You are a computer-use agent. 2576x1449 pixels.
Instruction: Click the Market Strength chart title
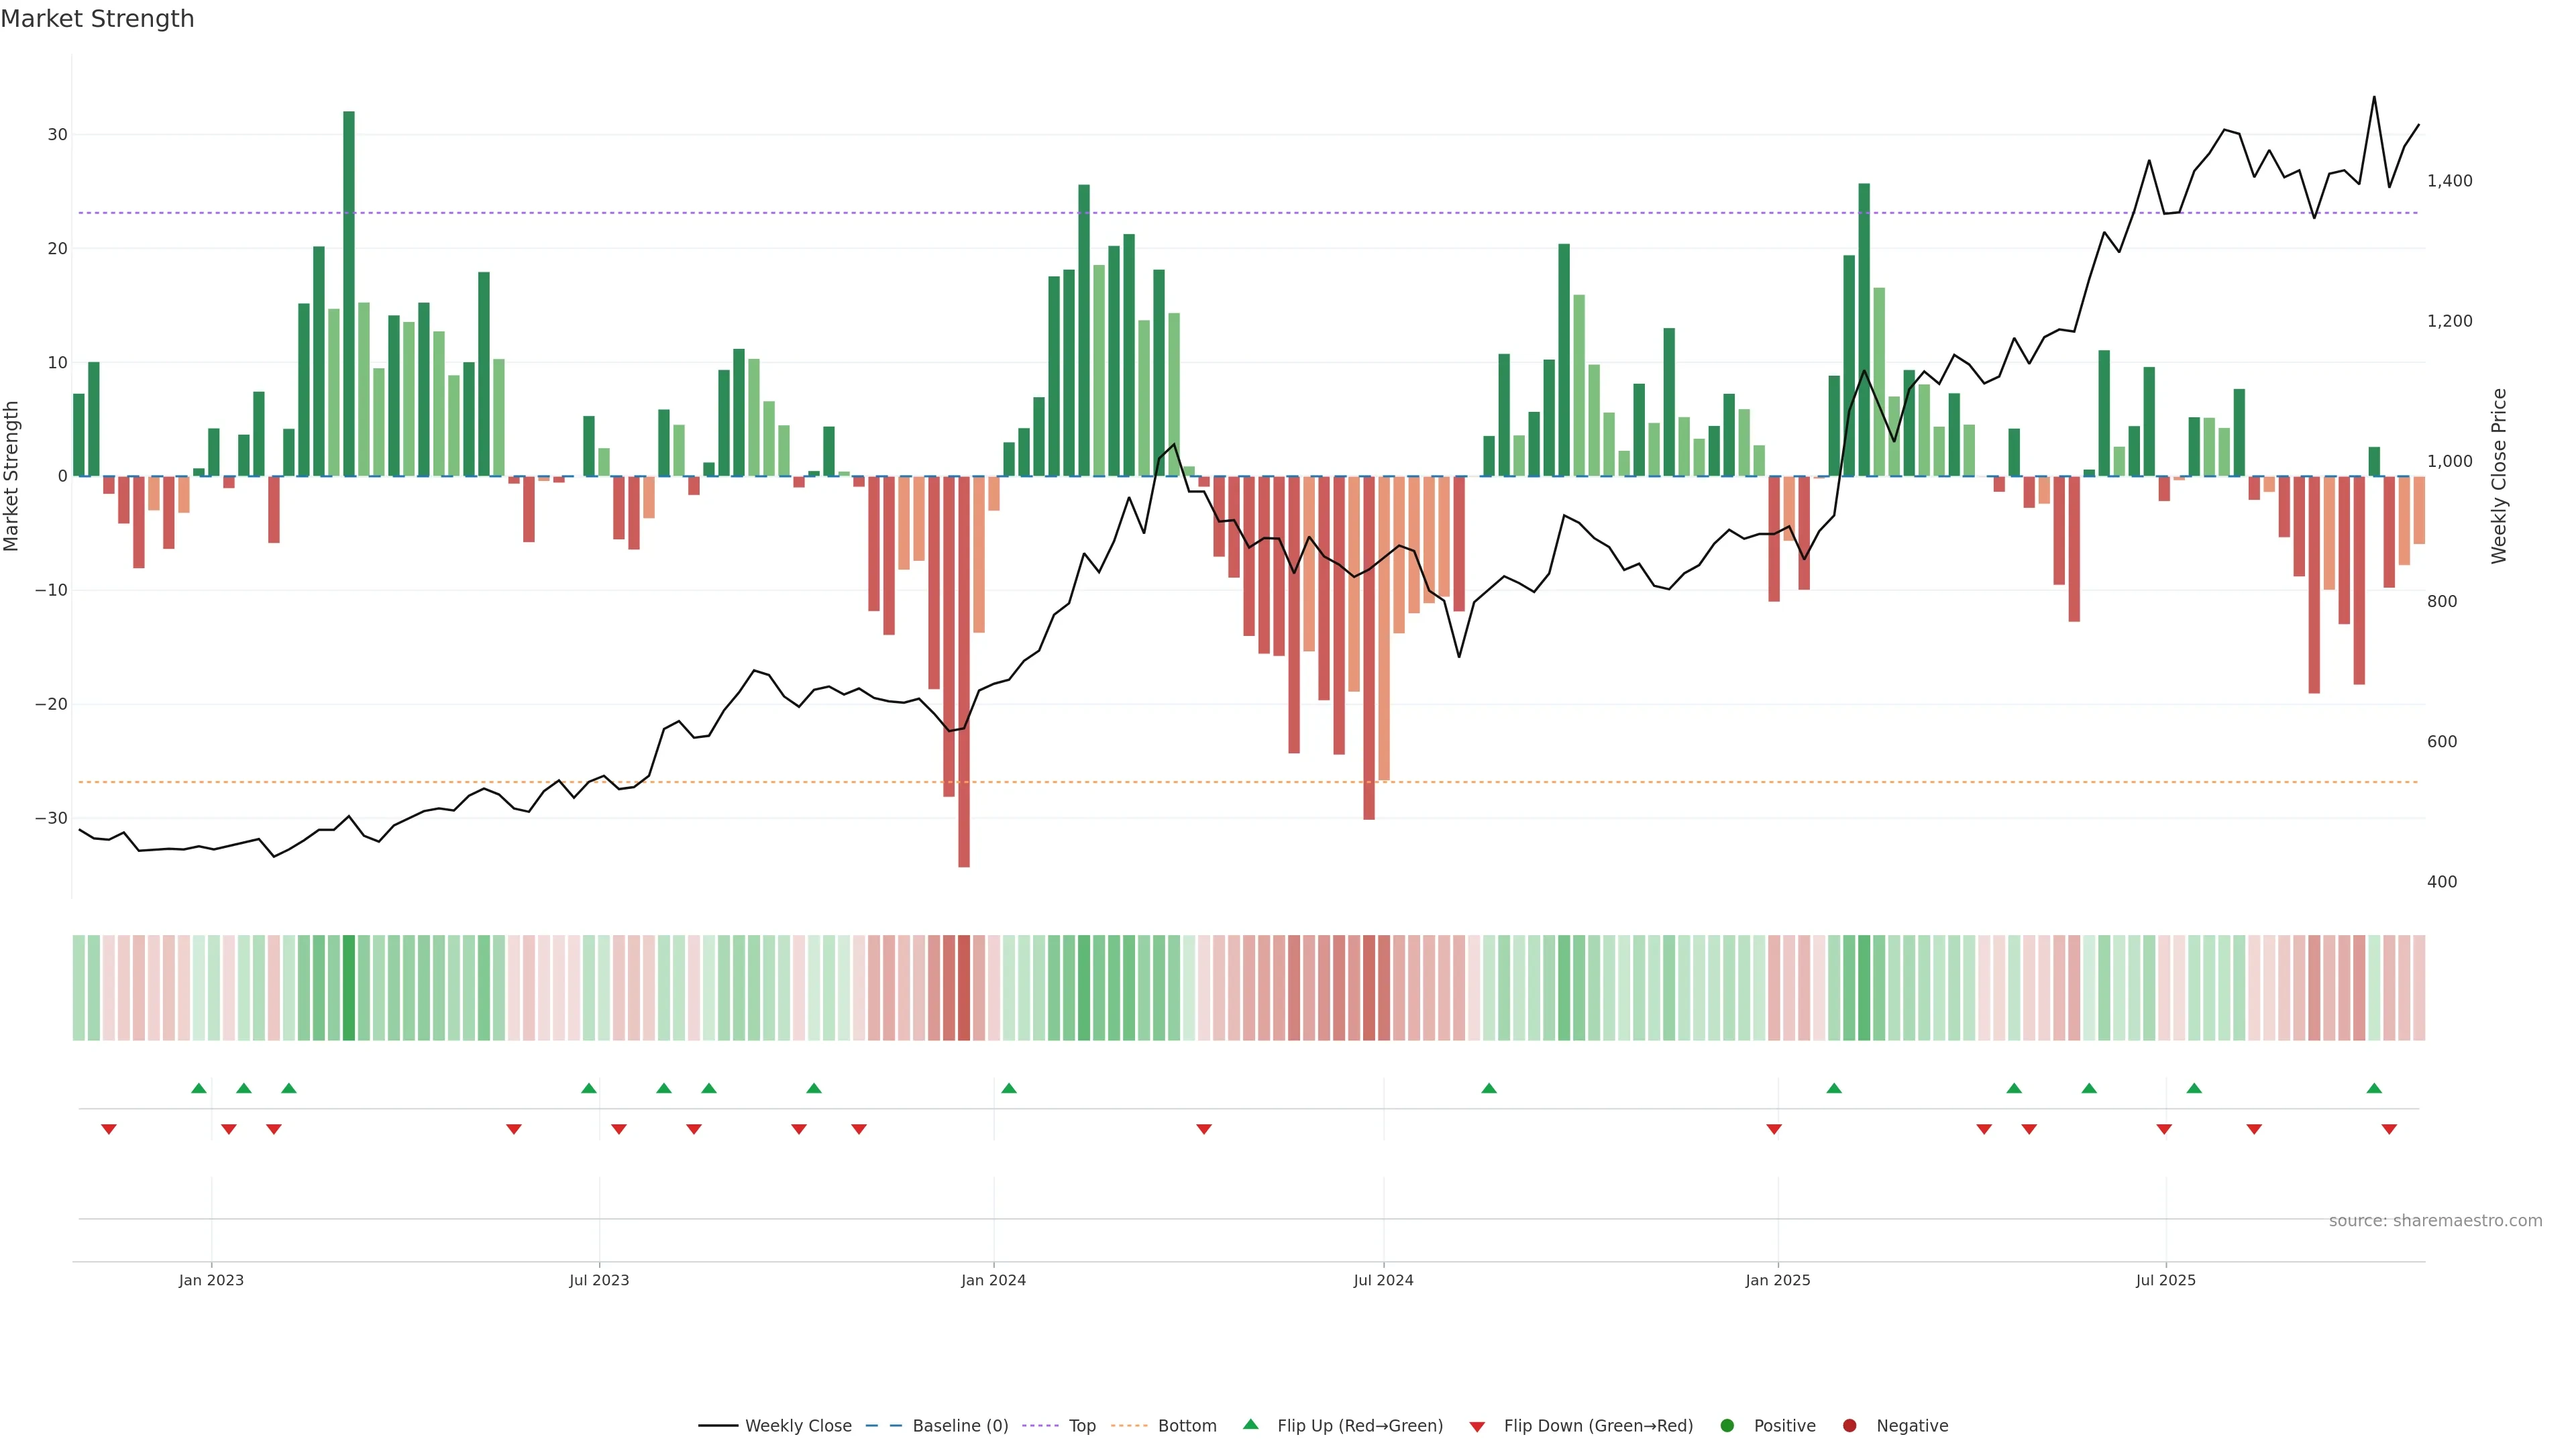pos(97,19)
